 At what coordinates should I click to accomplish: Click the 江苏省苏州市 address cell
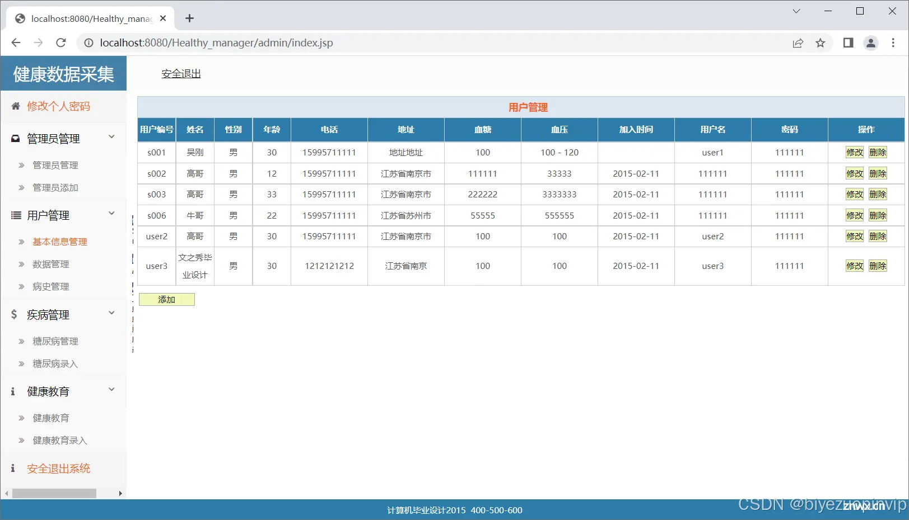(406, 216)
